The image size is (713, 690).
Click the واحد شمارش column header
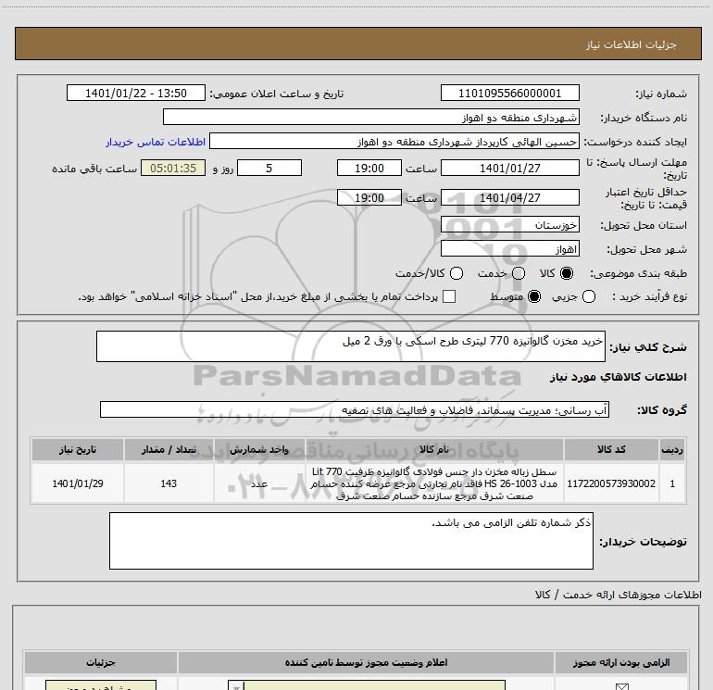pyautogui.click(x=259, y=449)
